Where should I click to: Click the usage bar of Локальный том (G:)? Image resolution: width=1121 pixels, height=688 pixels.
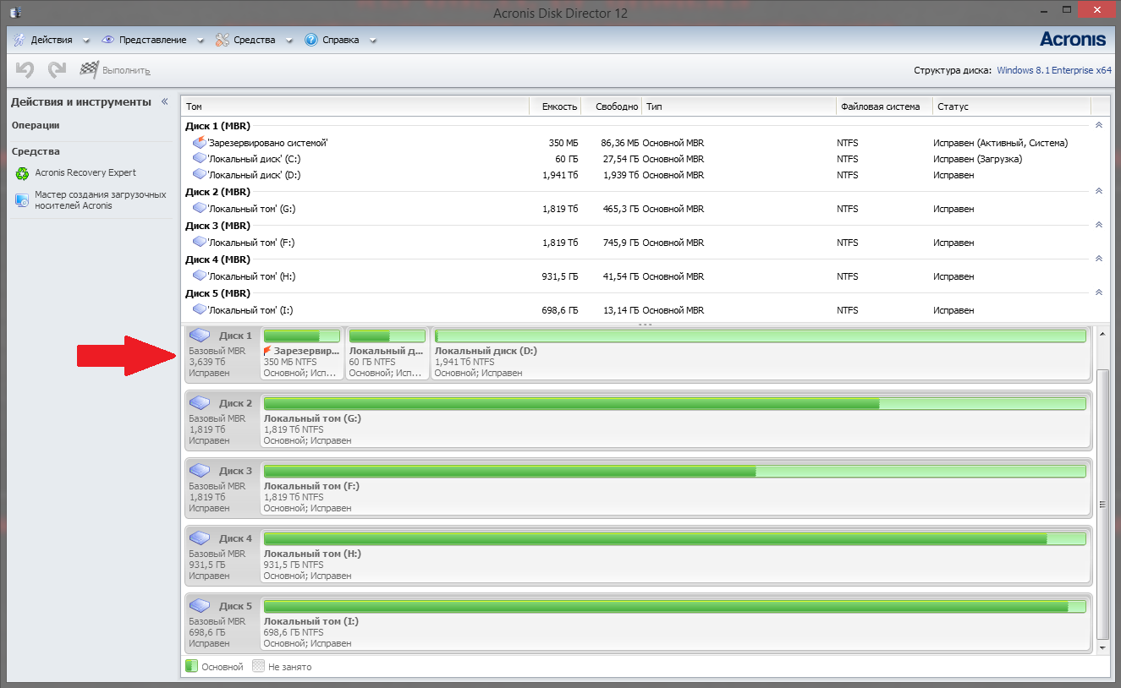point(674,404)
